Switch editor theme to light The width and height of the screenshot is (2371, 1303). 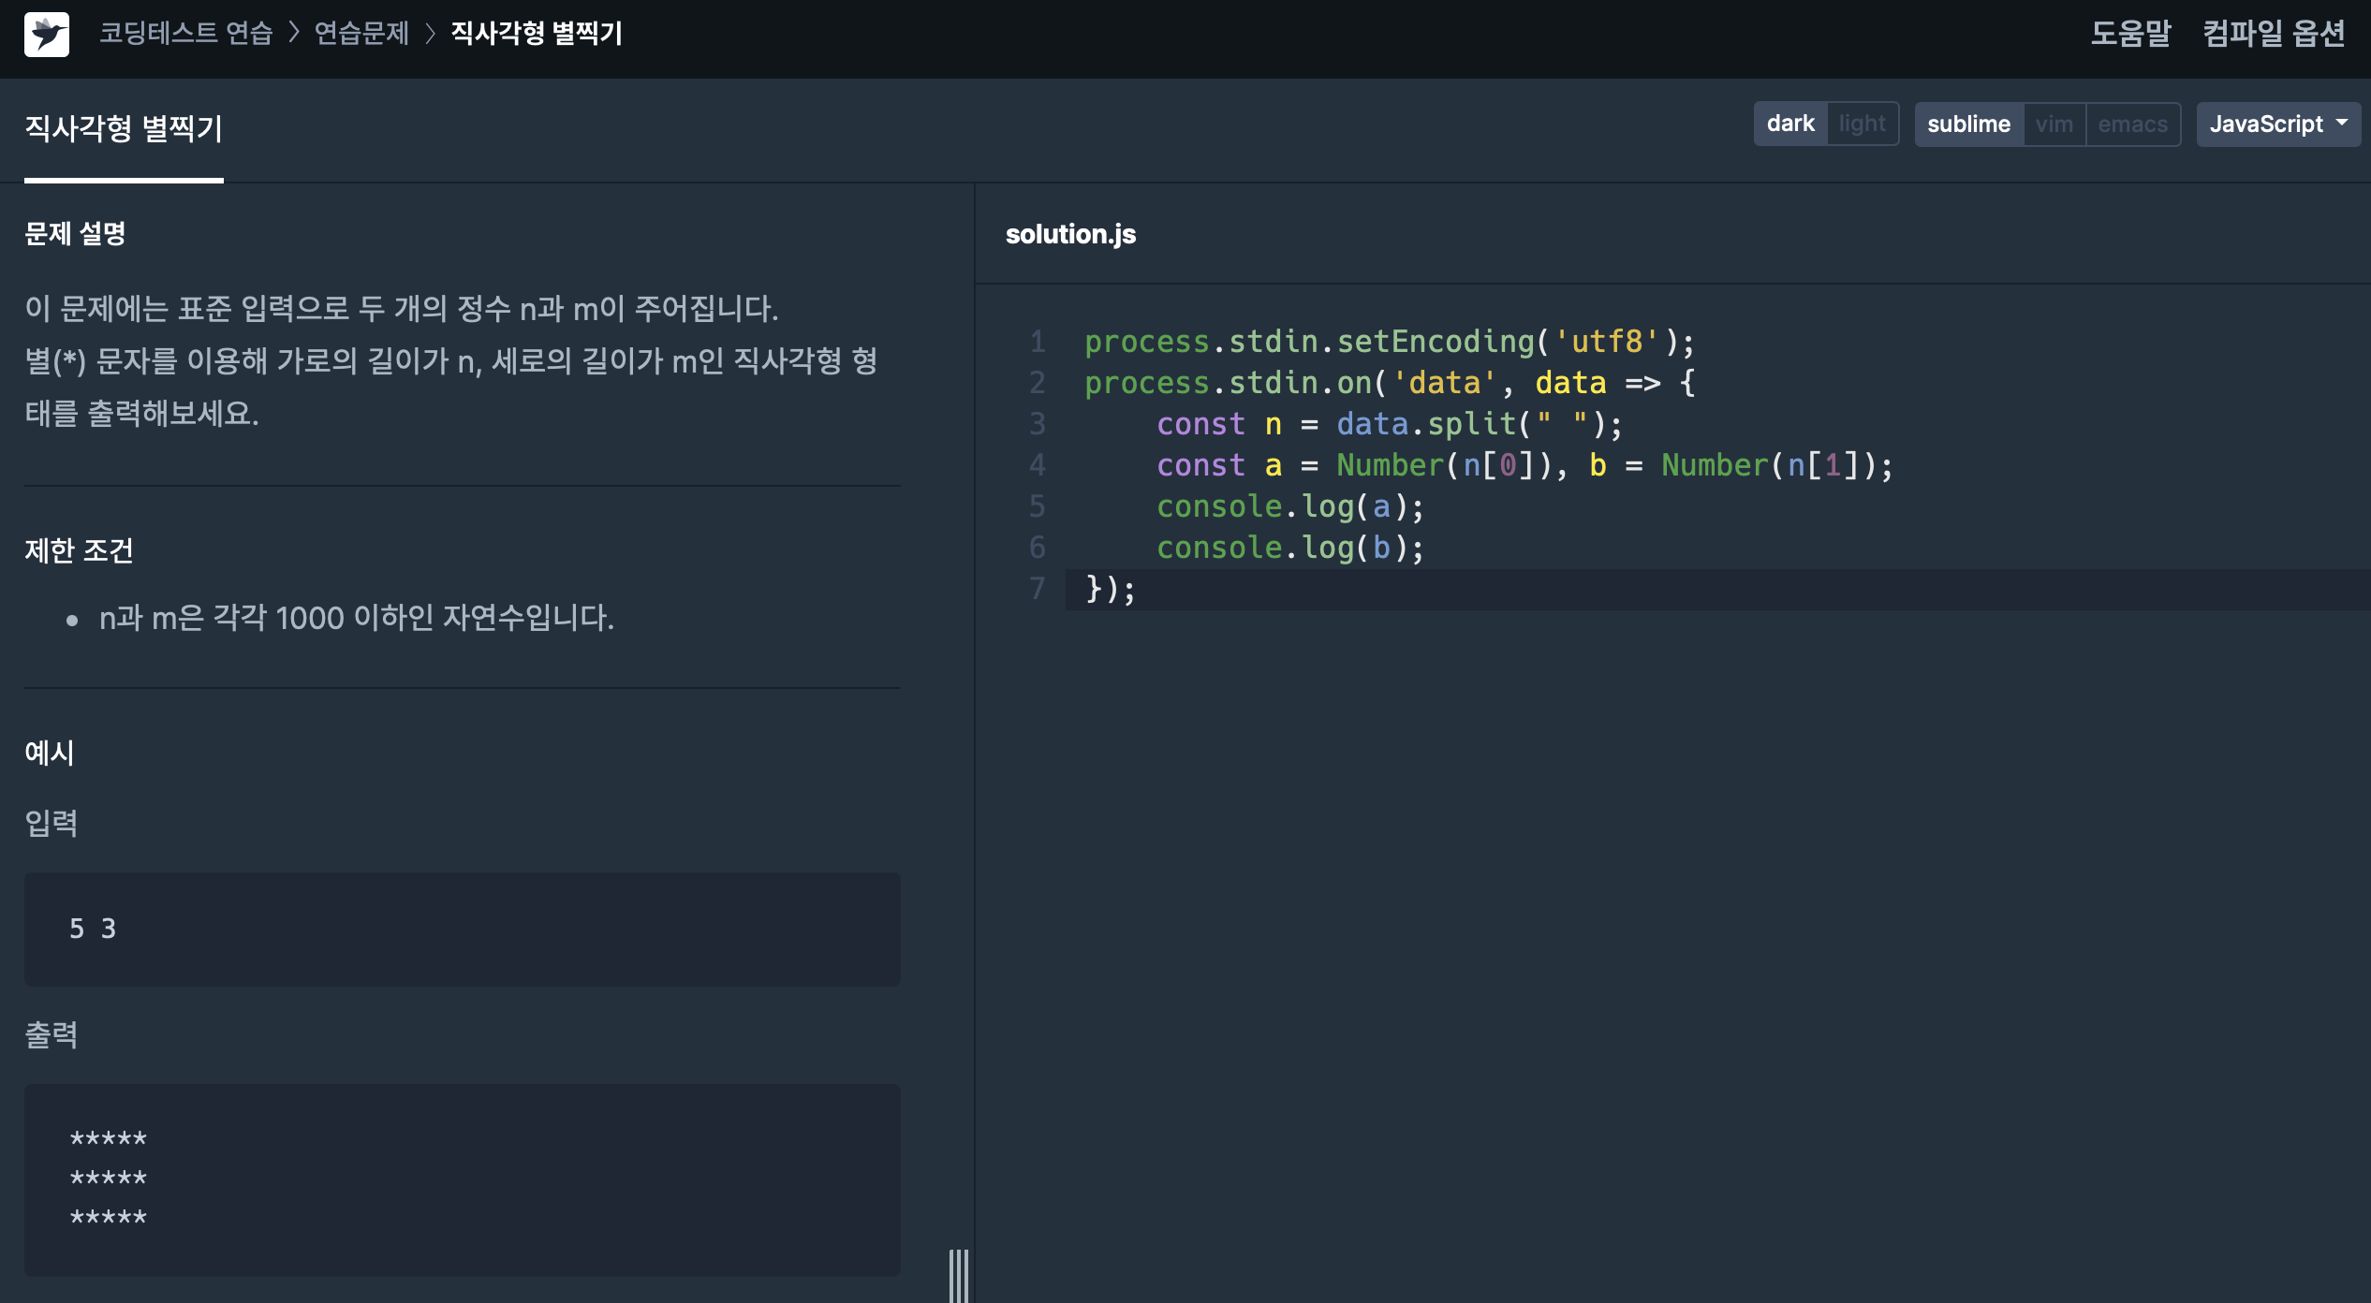[1862, 124]
